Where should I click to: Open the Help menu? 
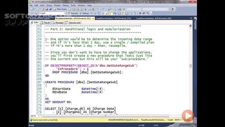[x=89, y=5]
